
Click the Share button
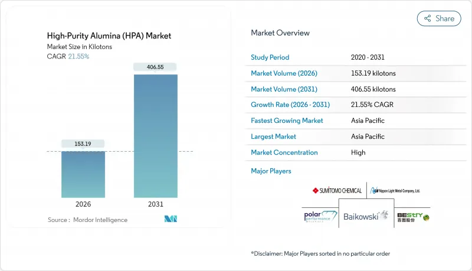[439, 18]
